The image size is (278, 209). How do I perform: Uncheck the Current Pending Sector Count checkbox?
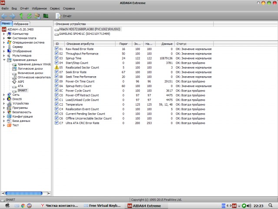point(56,113)
